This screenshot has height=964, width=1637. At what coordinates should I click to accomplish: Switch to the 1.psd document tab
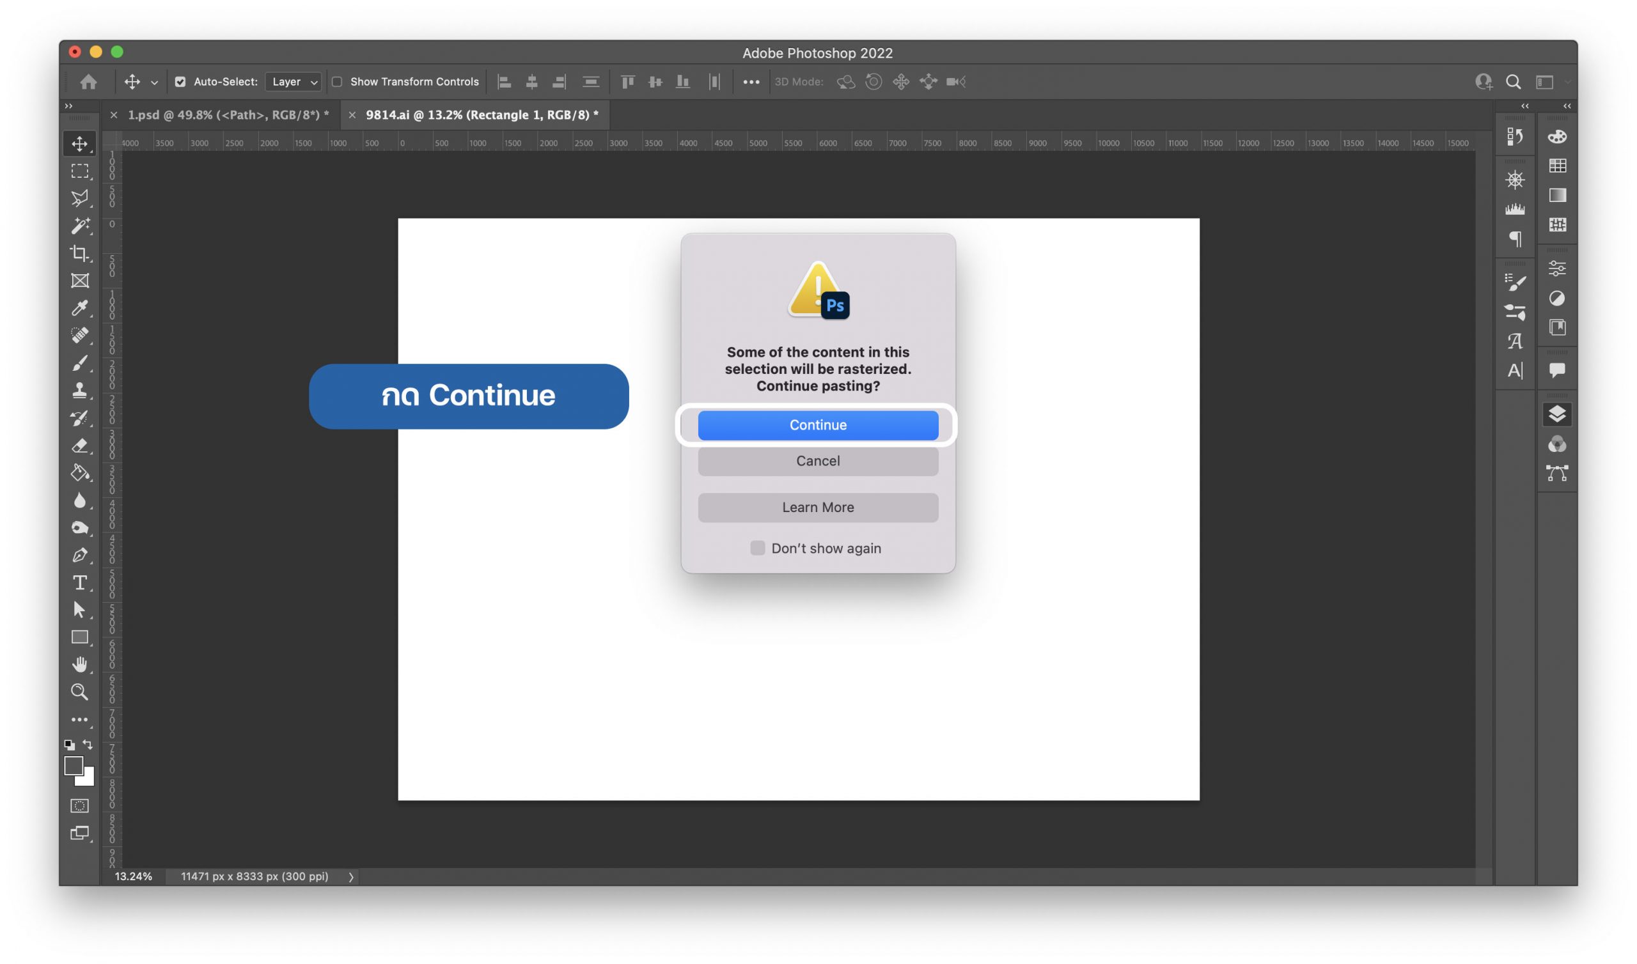click(x=228, y=115)
